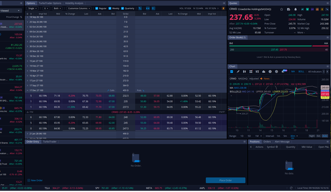Open the multi-chart grid layout icon

click(251, 72)
